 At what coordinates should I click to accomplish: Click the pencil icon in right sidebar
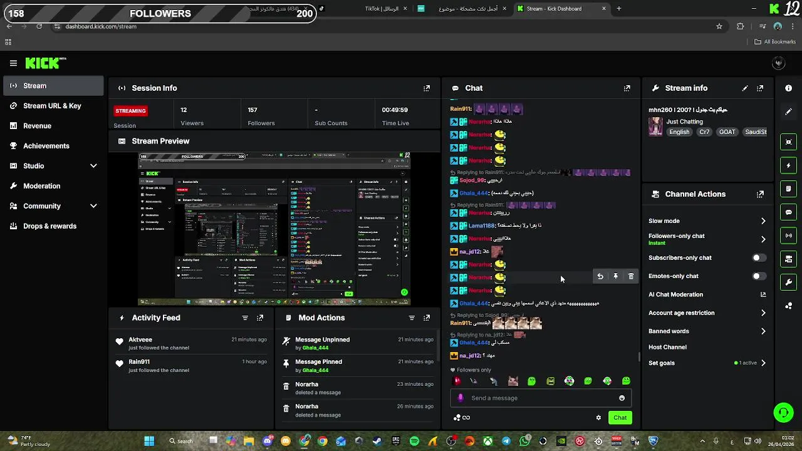pos(788,111)
